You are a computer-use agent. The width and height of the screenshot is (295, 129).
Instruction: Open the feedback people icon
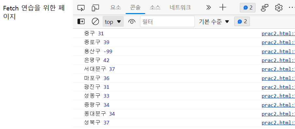[x=265, y=8]
